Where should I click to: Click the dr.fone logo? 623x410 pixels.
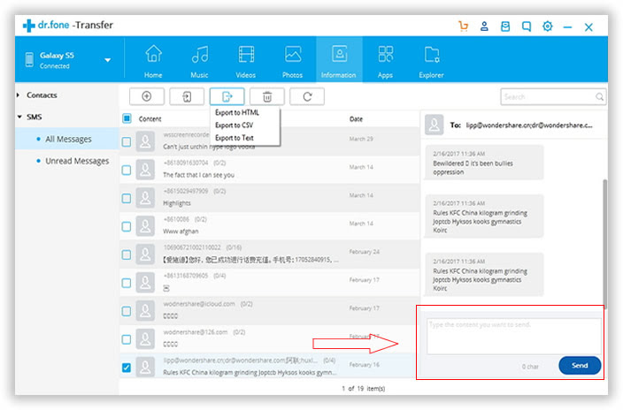point(67,26)
